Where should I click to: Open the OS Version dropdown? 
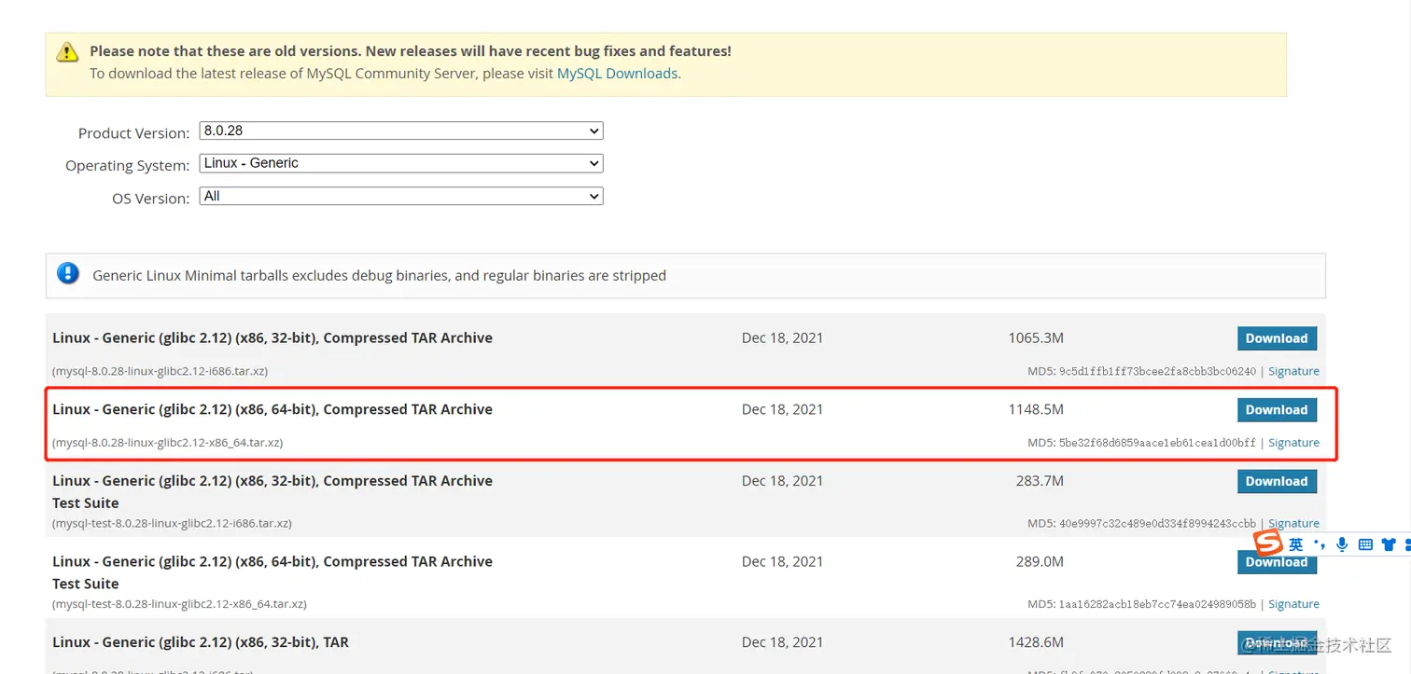click(401, 197)
